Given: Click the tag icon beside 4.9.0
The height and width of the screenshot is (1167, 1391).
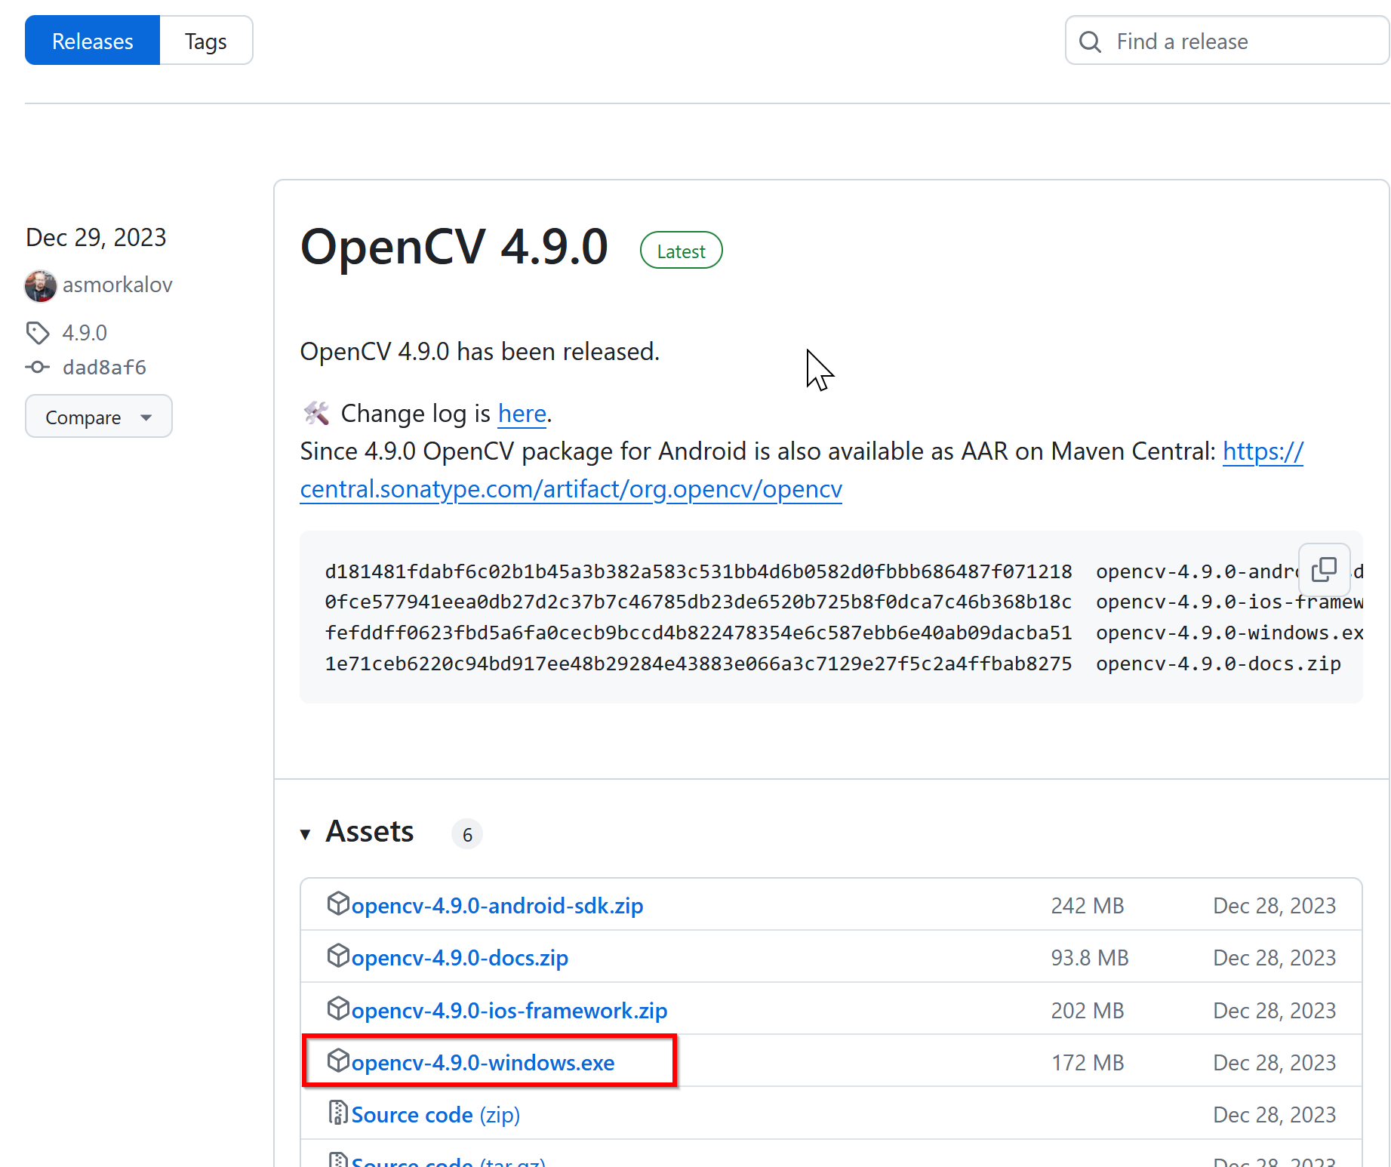Looking at the screenshot, I should pos(38,332).
